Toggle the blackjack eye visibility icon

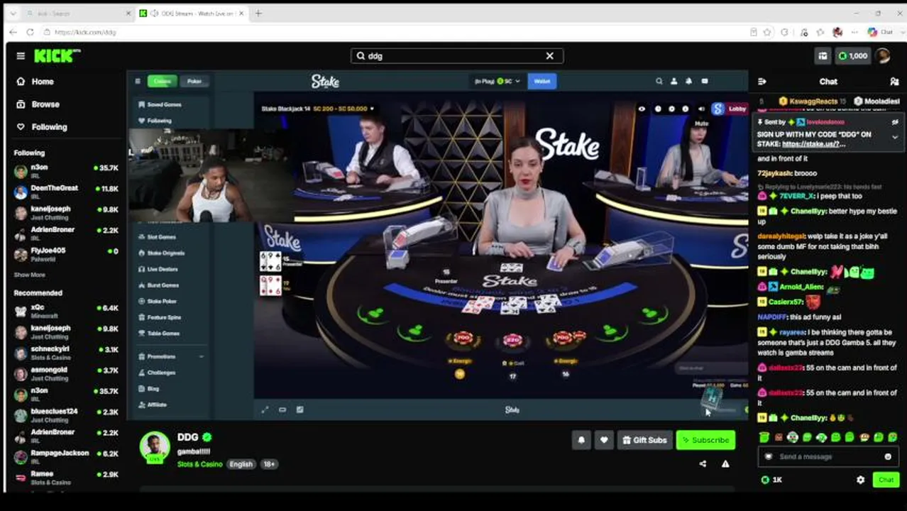pos(642,109)
